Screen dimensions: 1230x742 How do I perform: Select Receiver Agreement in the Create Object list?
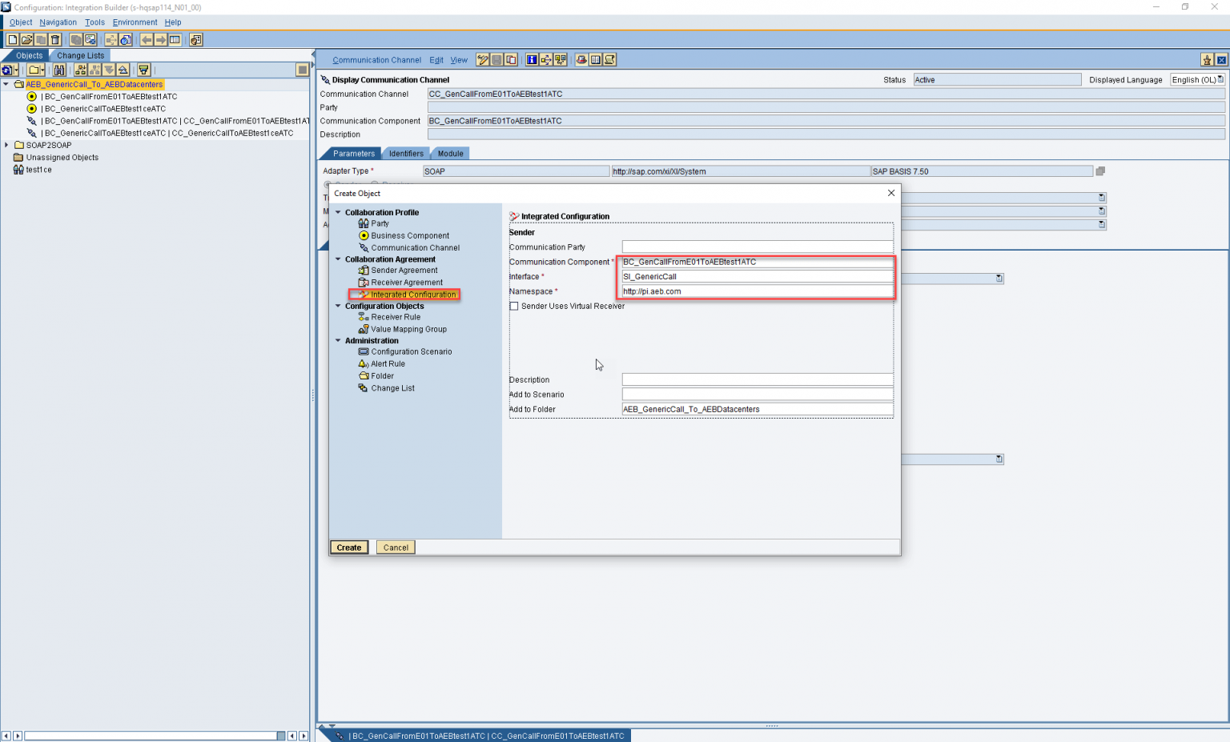(x=405, y=282)
